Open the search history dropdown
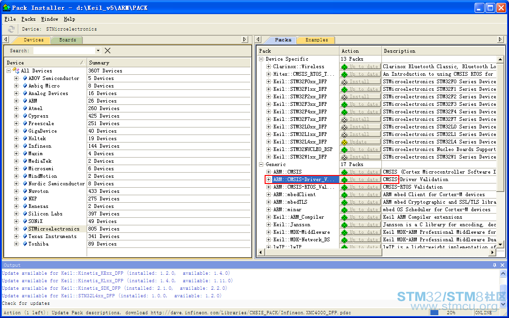 click(98, 50)
